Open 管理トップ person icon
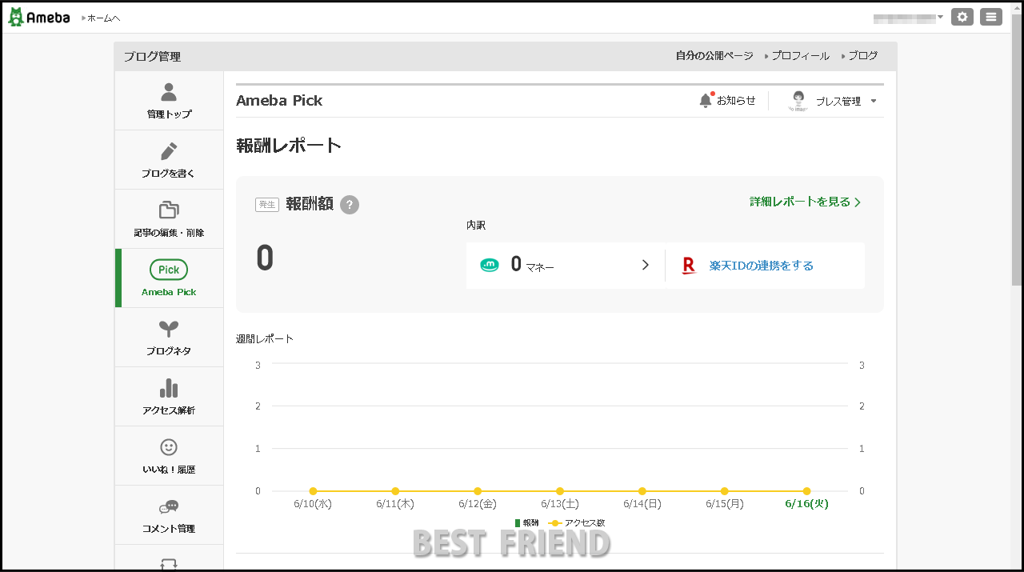 point(169,92)
